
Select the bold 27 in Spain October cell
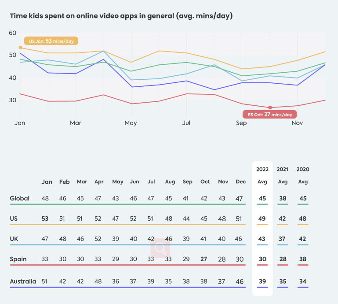point(205,259)
